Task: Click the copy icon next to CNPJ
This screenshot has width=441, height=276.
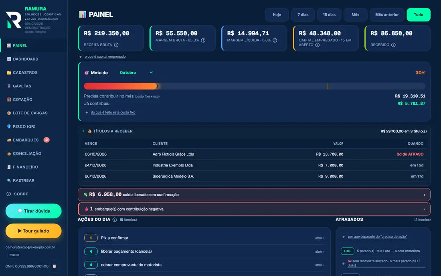Action: pos(54,266)
